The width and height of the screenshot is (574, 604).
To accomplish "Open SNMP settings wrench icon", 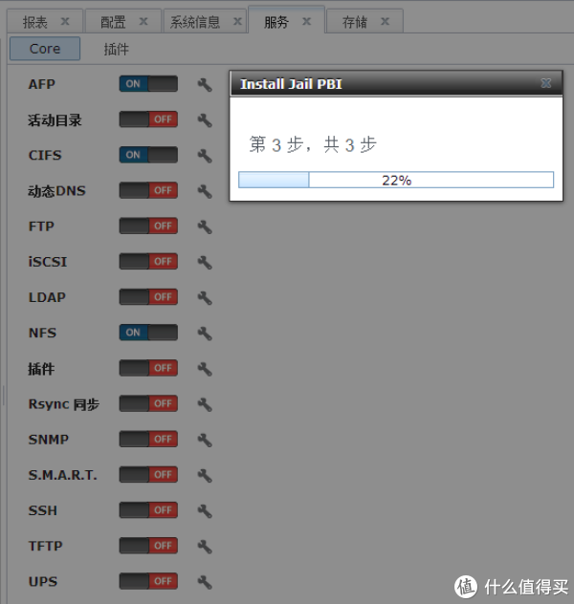I will 204,440.
